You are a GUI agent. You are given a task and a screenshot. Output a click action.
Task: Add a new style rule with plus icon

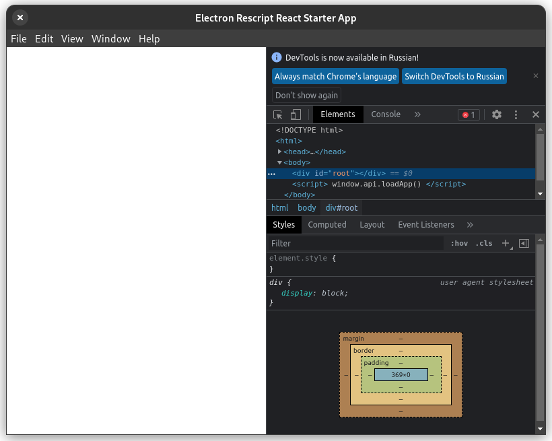pyautogui.click(x=506, y=243)
